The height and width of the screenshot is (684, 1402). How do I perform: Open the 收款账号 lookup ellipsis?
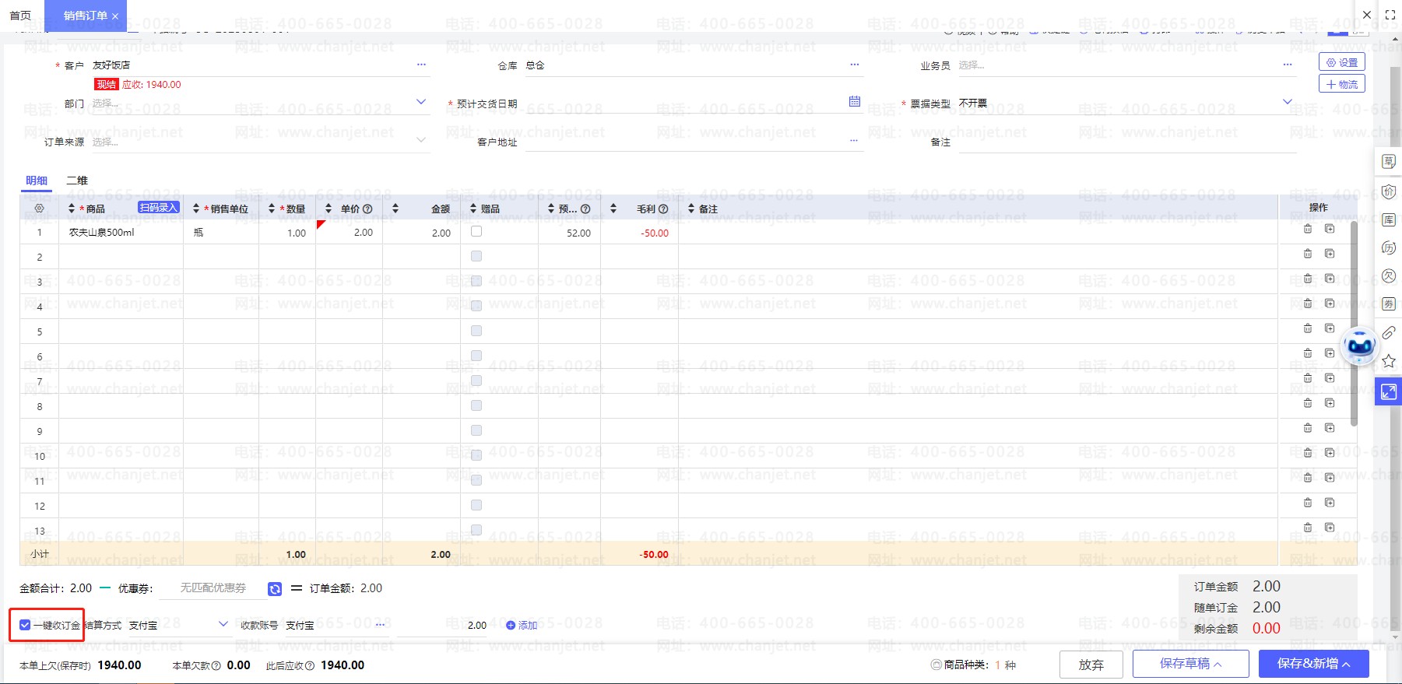tap(380, 625)
